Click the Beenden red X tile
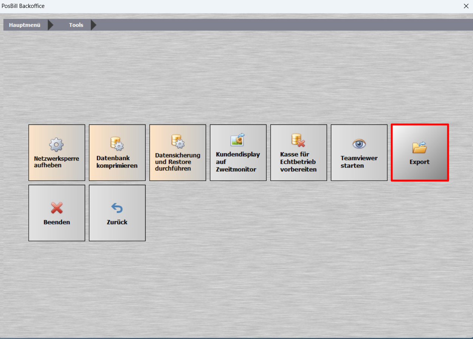The image size is (473, 339). pos(57,213)
